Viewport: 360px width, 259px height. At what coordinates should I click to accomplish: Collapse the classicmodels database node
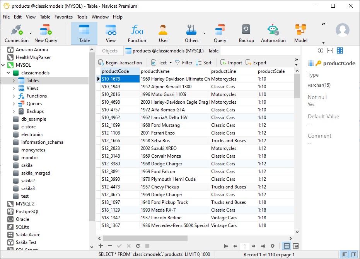[x=9, y=73]
